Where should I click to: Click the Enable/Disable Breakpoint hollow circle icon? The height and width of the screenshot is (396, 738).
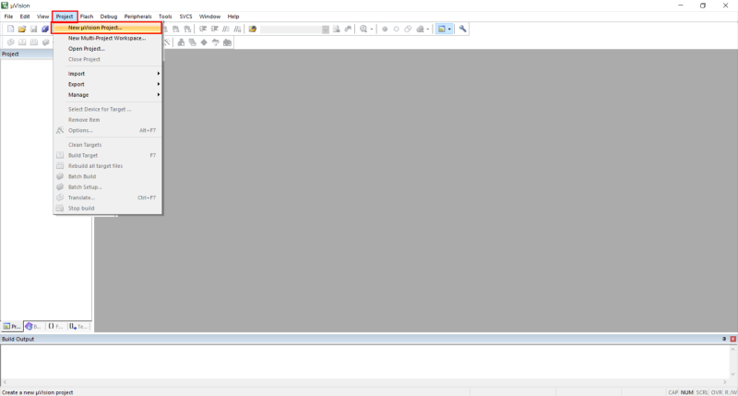click(397, 30)
